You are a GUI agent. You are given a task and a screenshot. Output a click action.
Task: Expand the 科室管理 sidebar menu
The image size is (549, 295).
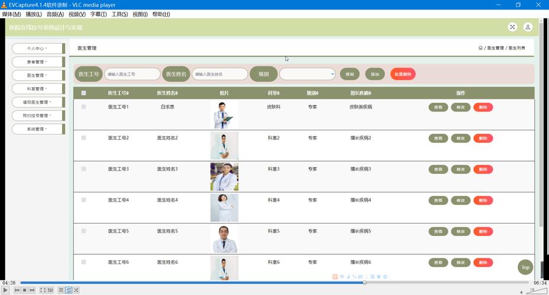(x=38, y=88)
